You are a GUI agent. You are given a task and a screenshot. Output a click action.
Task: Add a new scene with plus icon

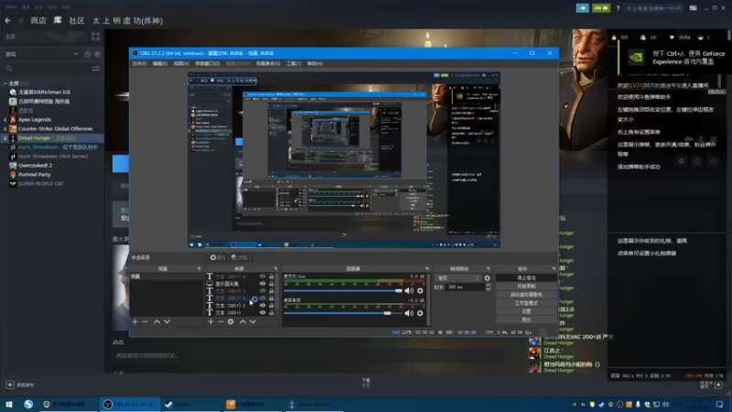[135, 321]
